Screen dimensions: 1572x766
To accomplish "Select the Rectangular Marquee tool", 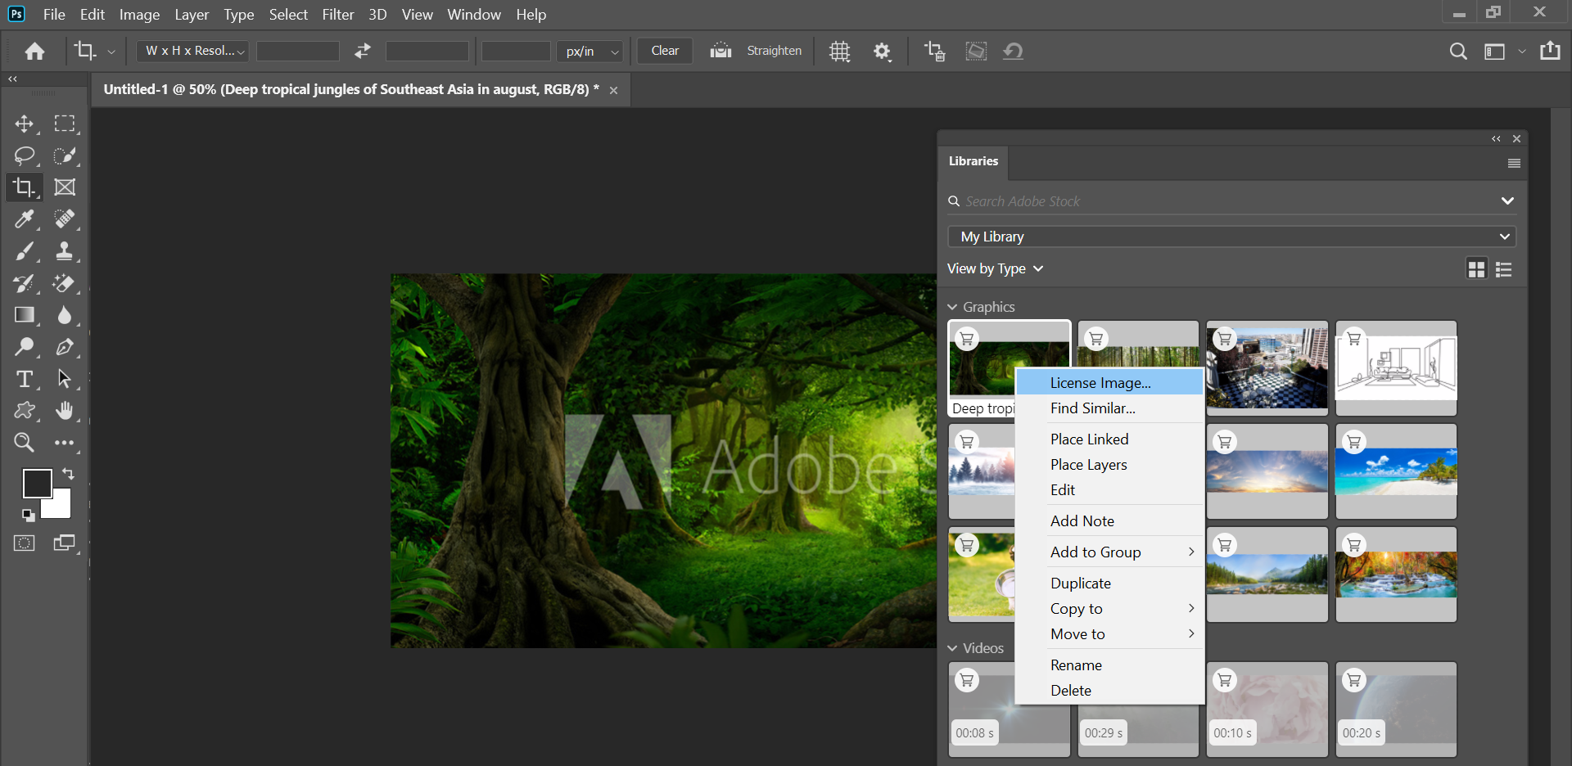I will 65,124.
